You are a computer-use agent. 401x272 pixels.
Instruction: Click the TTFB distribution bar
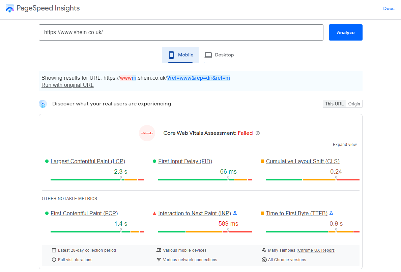[313, 231]
